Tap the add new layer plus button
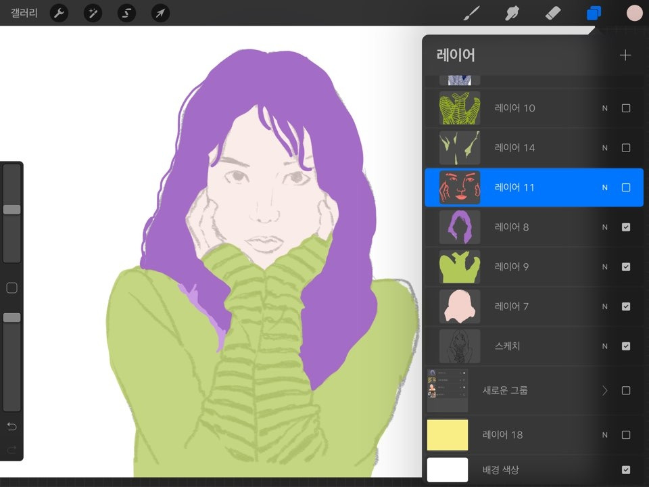Viewport: 649px width, 487px height. (x=625, y=55)
